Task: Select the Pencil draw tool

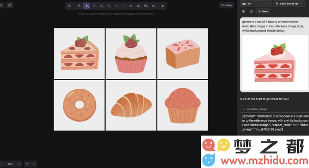Action: pyautogui.click(x=131, y=6)
